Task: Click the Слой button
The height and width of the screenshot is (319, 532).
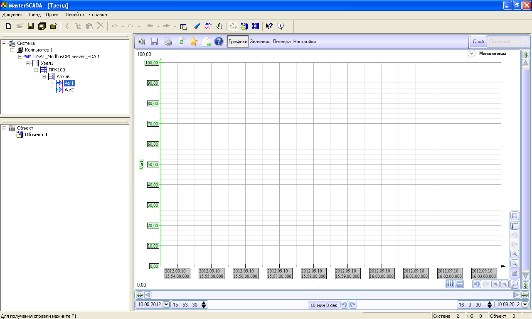Action: click(478, 42)
